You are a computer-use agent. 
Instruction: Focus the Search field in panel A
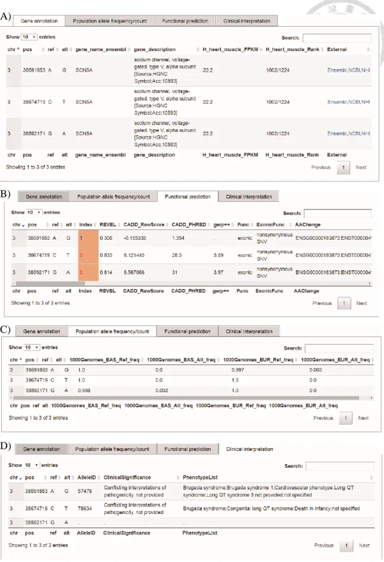[x=337, y=37]
